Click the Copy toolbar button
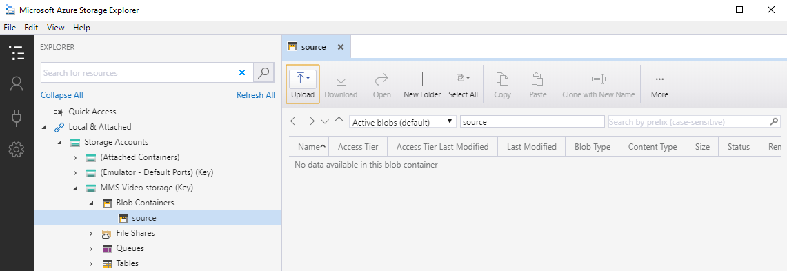 pyautogui.click(x=502, y=84)
